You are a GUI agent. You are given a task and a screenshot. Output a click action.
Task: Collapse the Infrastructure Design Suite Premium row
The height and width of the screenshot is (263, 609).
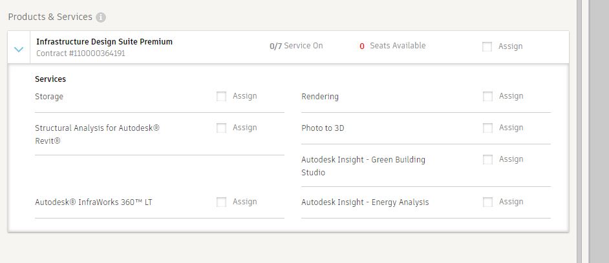click(x=19, y=49)
